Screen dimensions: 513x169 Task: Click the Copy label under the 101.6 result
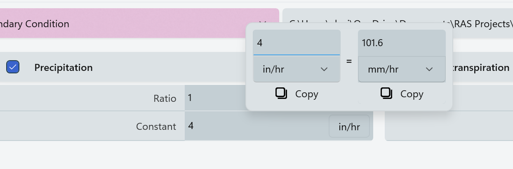412,94
